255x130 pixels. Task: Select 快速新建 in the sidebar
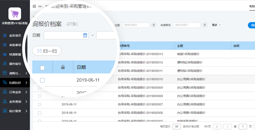tap(15, 54)
